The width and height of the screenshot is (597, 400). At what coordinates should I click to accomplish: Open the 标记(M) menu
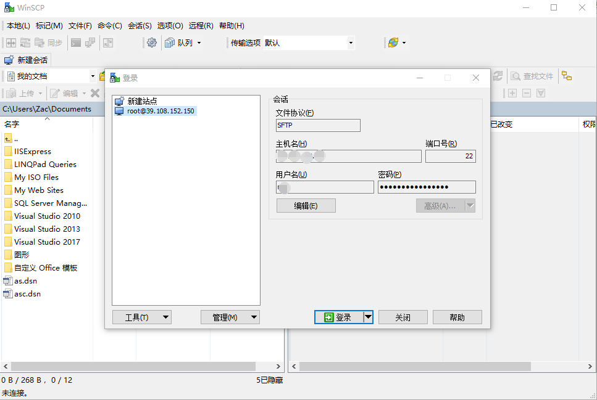(x=49, y=25)
